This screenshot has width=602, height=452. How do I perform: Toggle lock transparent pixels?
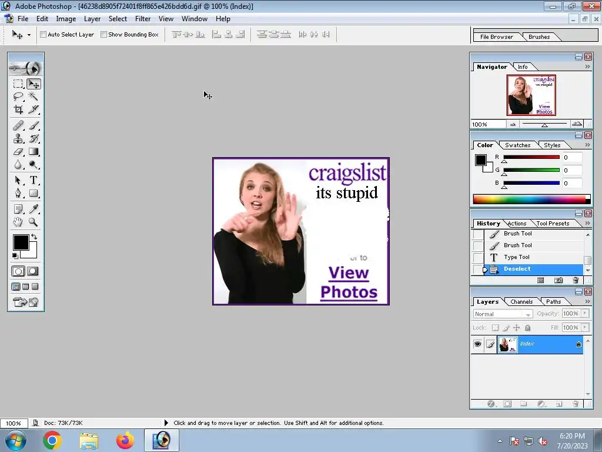click(495, 328)
